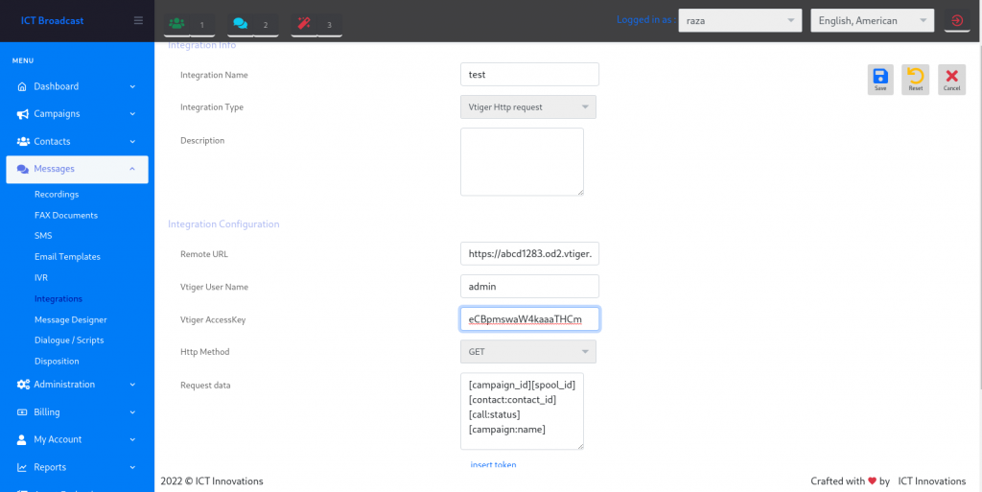The width and height of the screenshot is (982, 492).
Task: Open Email Templates in sidebar
Action: (67, 257)
